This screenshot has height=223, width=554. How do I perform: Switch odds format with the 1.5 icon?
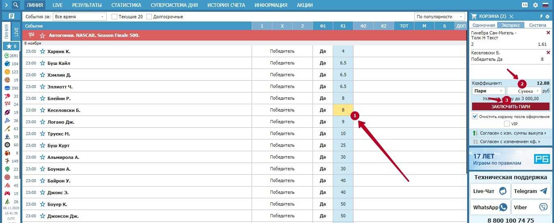[525, 5]
